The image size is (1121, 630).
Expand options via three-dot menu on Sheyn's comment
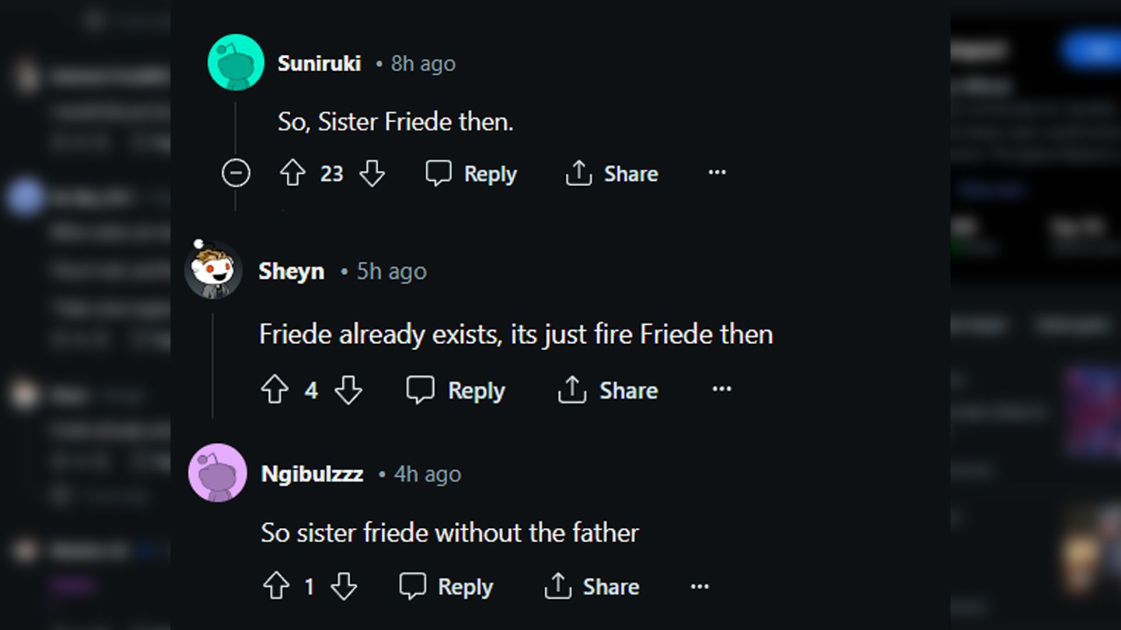click(720, 391)
